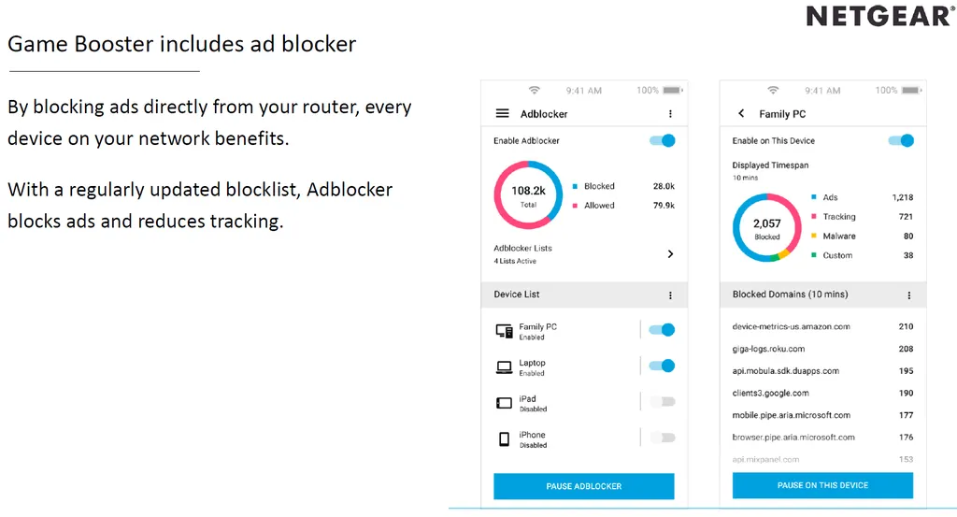
Task: Toggle the Enable Adblocker switch
Action: (x=663, y=140)
